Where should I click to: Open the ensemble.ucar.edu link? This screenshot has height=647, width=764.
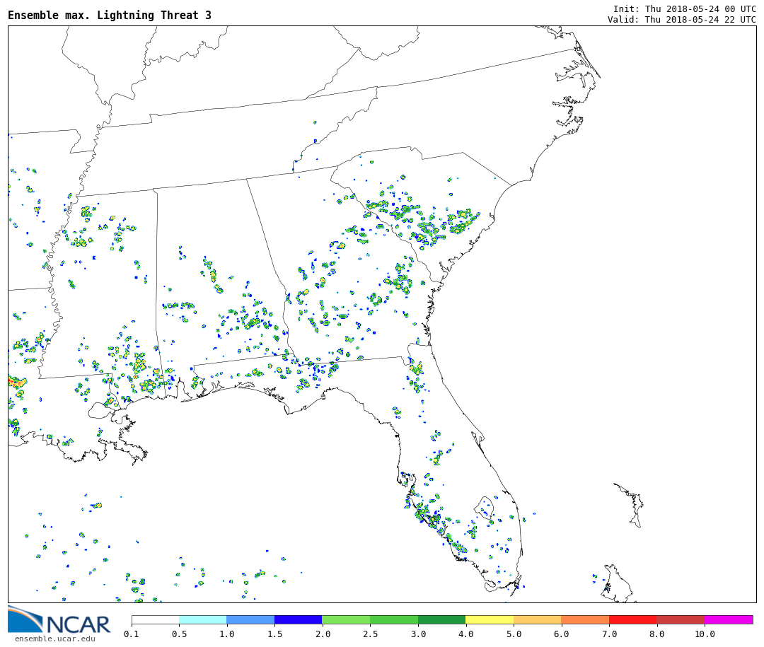[54, 639]
